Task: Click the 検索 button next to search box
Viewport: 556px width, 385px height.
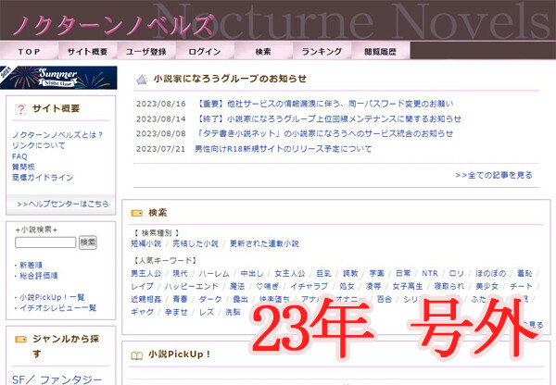Action: (88, 242)
